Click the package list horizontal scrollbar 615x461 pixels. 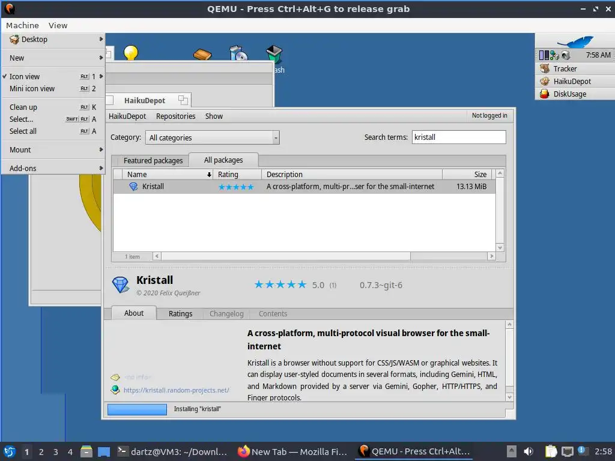324,256
